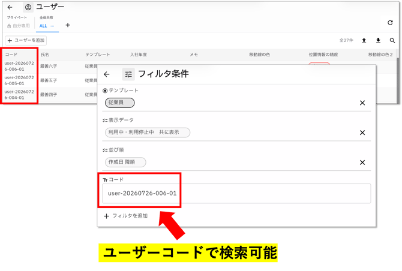The width and height of the screenshot is (402, 271).
Task: Go back from フィルタ条件 panel
Action: 107,74
